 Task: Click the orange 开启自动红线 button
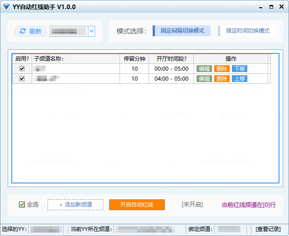click(137, 205)
